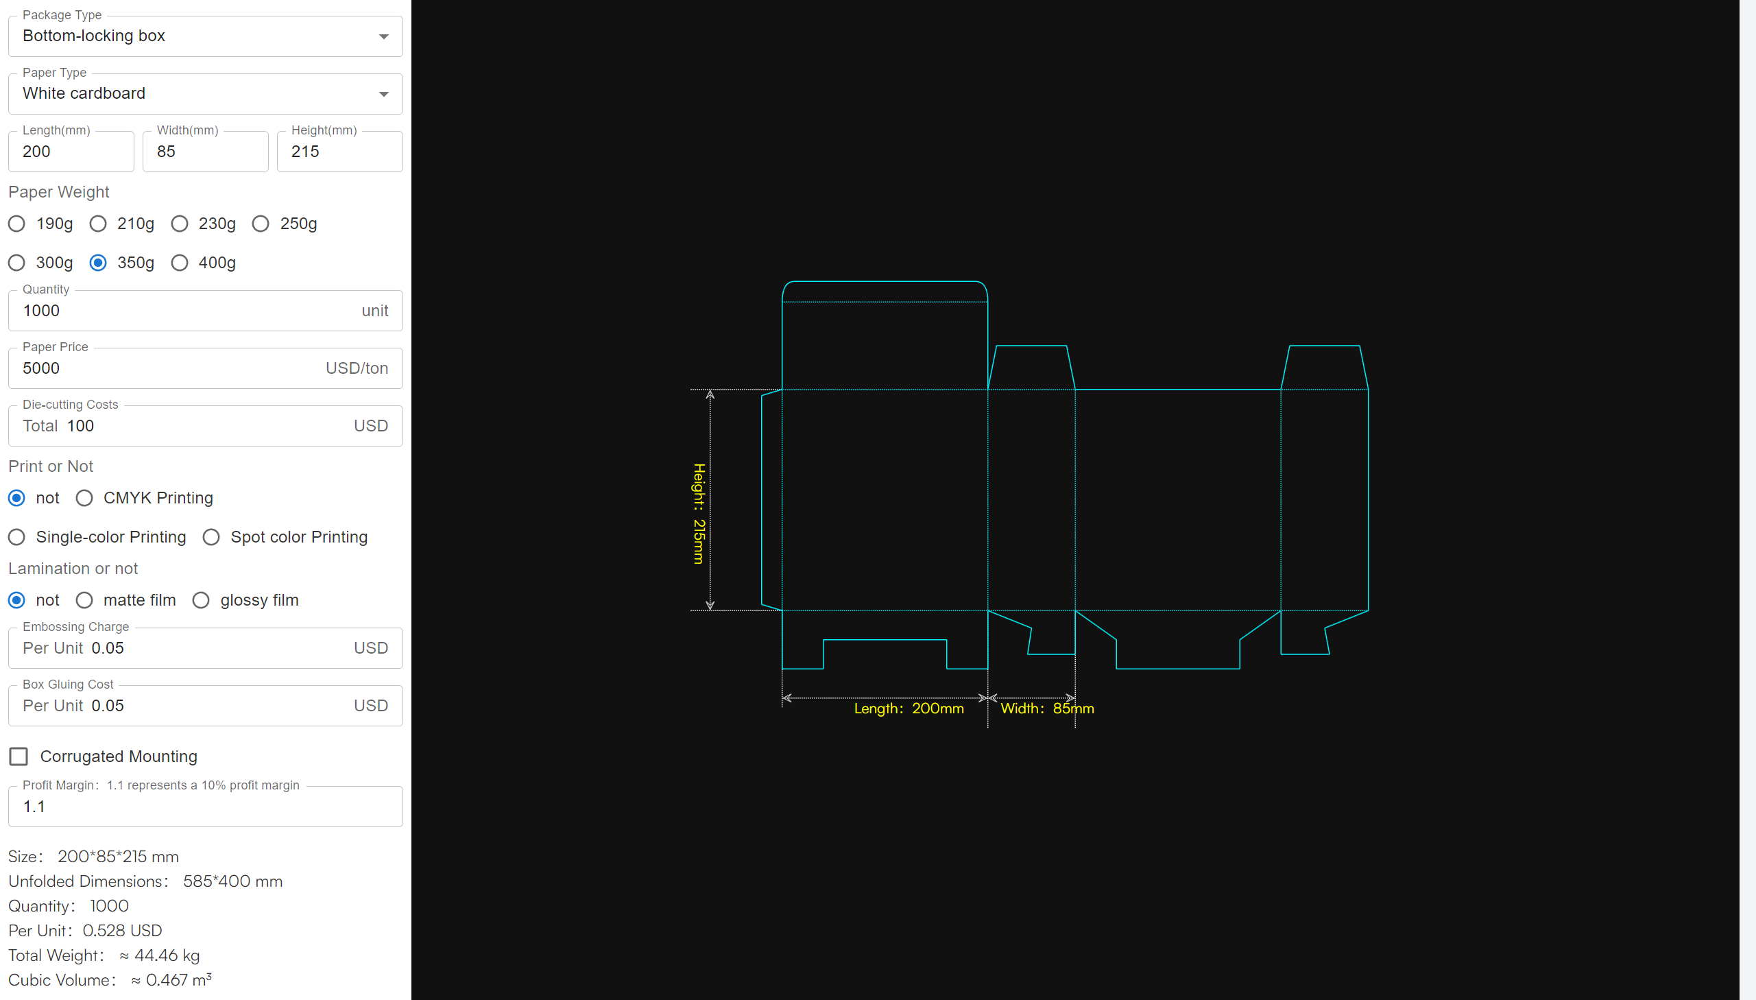Focus the Width(mm) field
The image size is (1756, 1000).
click(204, 152)
